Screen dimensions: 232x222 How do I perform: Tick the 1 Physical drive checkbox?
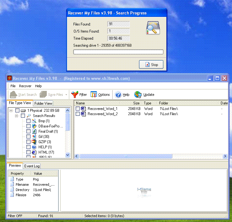pyautogui.click(x=17, y=111)
